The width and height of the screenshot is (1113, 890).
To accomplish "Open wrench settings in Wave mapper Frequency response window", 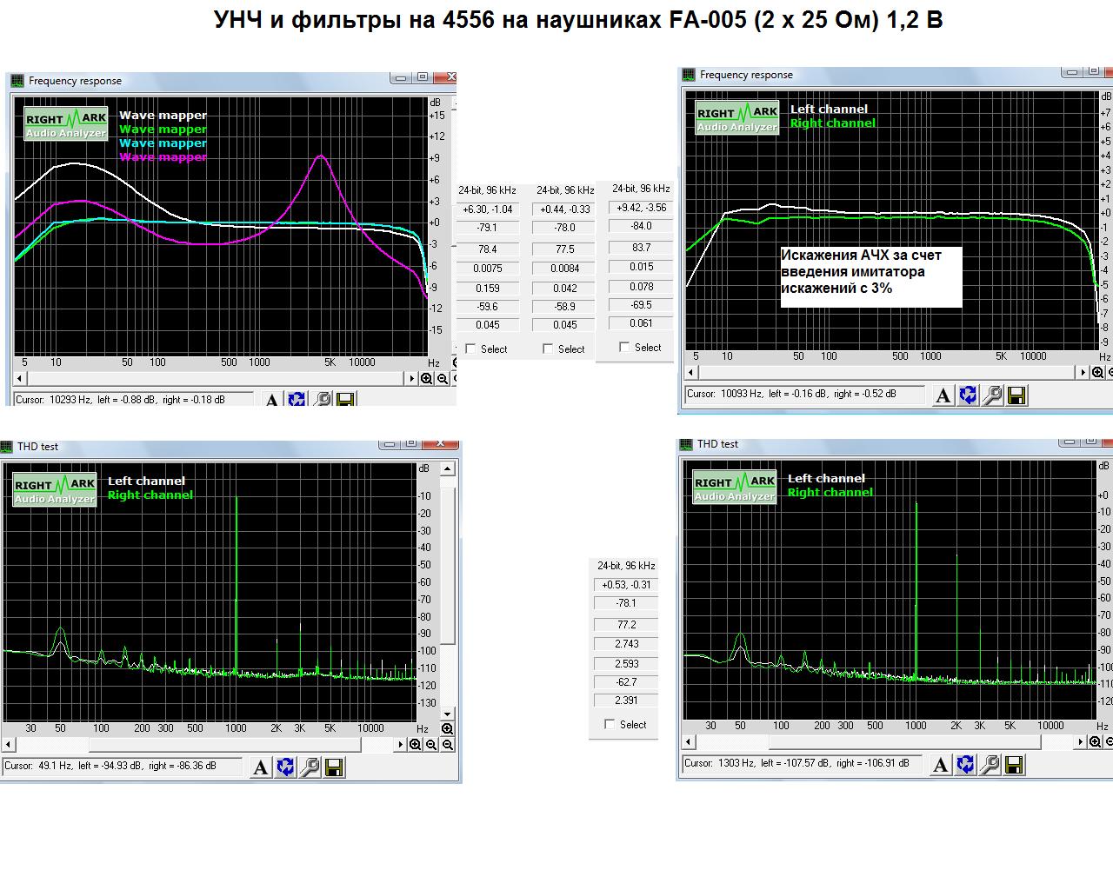I will (x=322, y=399).
